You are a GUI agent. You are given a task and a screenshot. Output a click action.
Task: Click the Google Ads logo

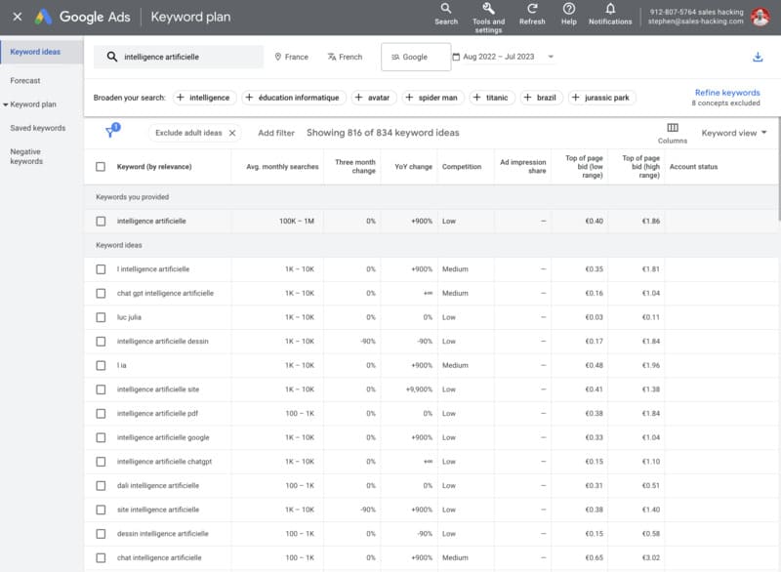coord(43,17)
